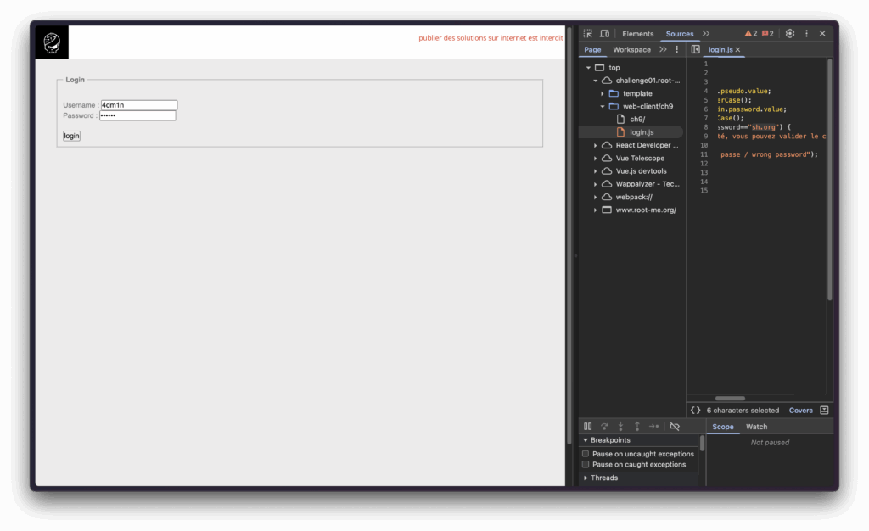869x531 pixels.
Task: Click the deactivate breakpoints icon
Action: [675, 426]
